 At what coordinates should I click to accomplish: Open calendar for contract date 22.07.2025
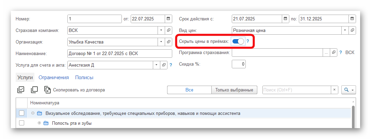coord(168,19)
